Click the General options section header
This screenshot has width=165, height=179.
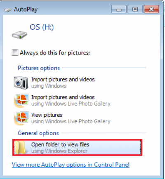point(38,133)
